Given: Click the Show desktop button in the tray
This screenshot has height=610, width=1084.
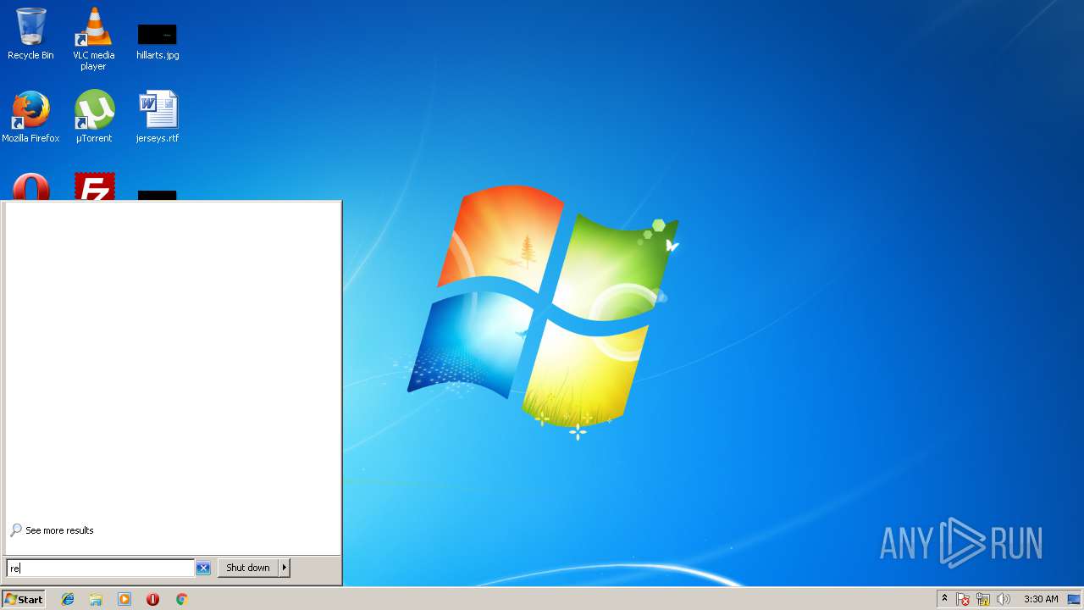Looking at the screenshot, I should click(x=1074, y=599).
